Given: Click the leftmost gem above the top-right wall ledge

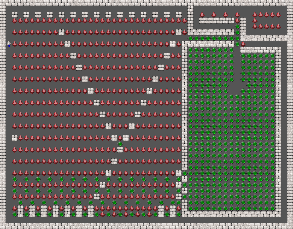Looking at the screenshot, I should [202, 15].
